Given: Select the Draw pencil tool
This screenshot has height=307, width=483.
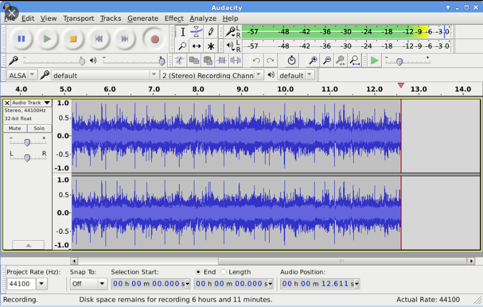Looking at the screenshot, I should pos(211,31).
